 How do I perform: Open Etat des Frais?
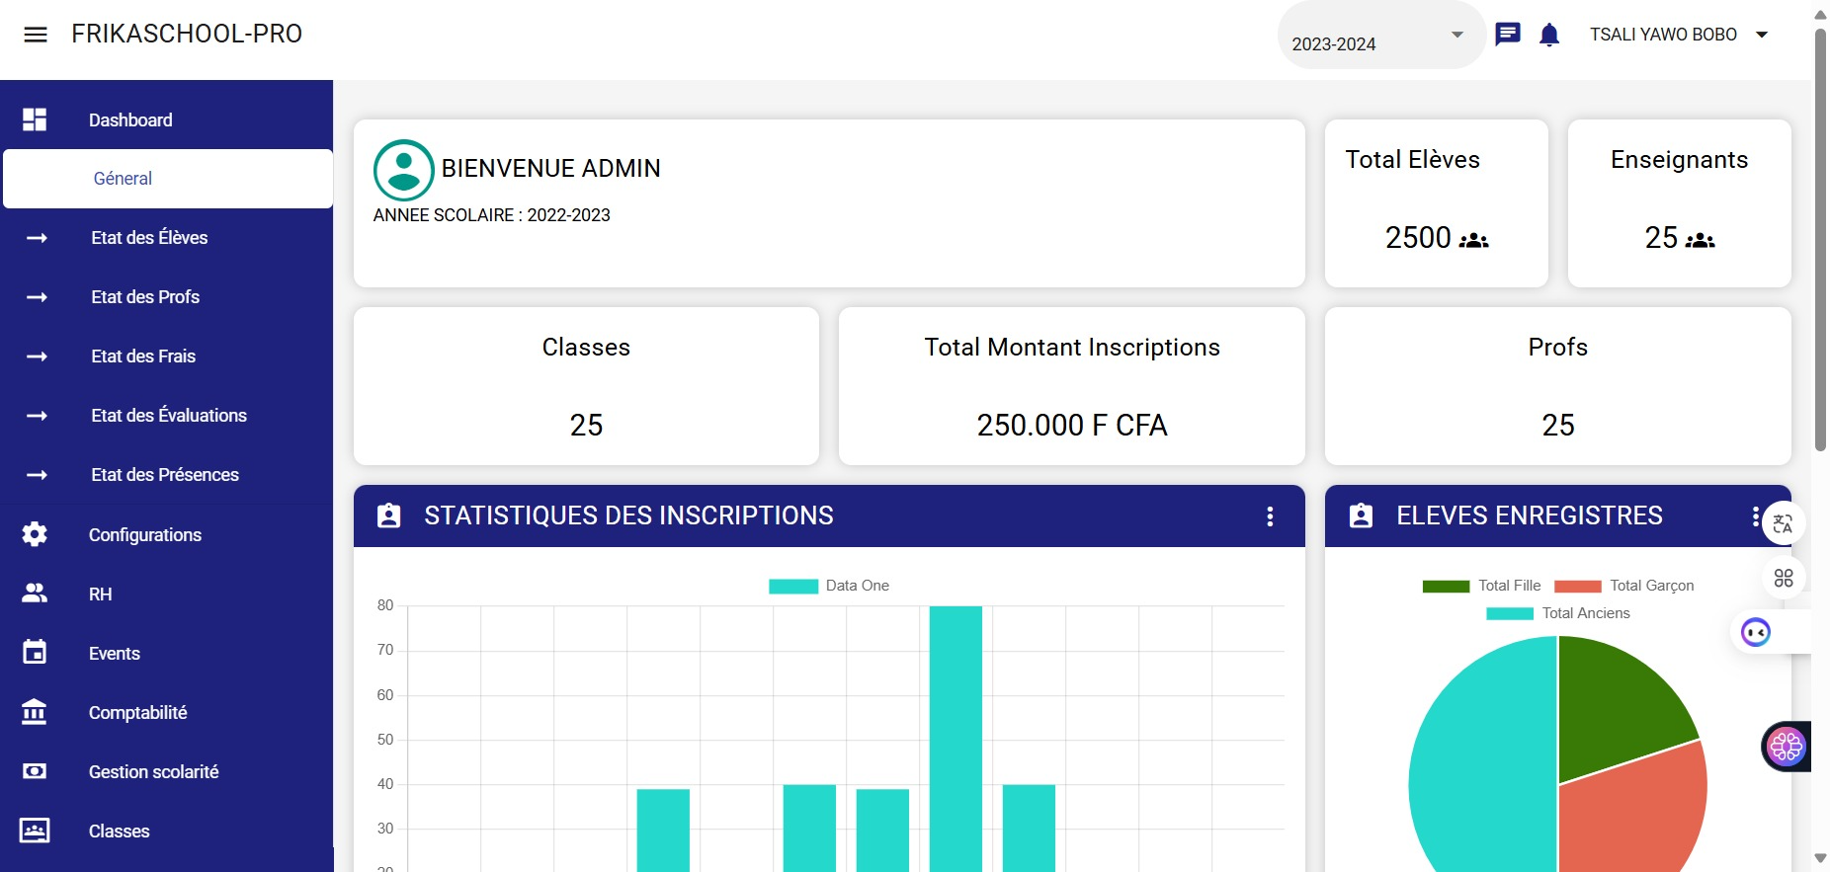pos(143,357)
